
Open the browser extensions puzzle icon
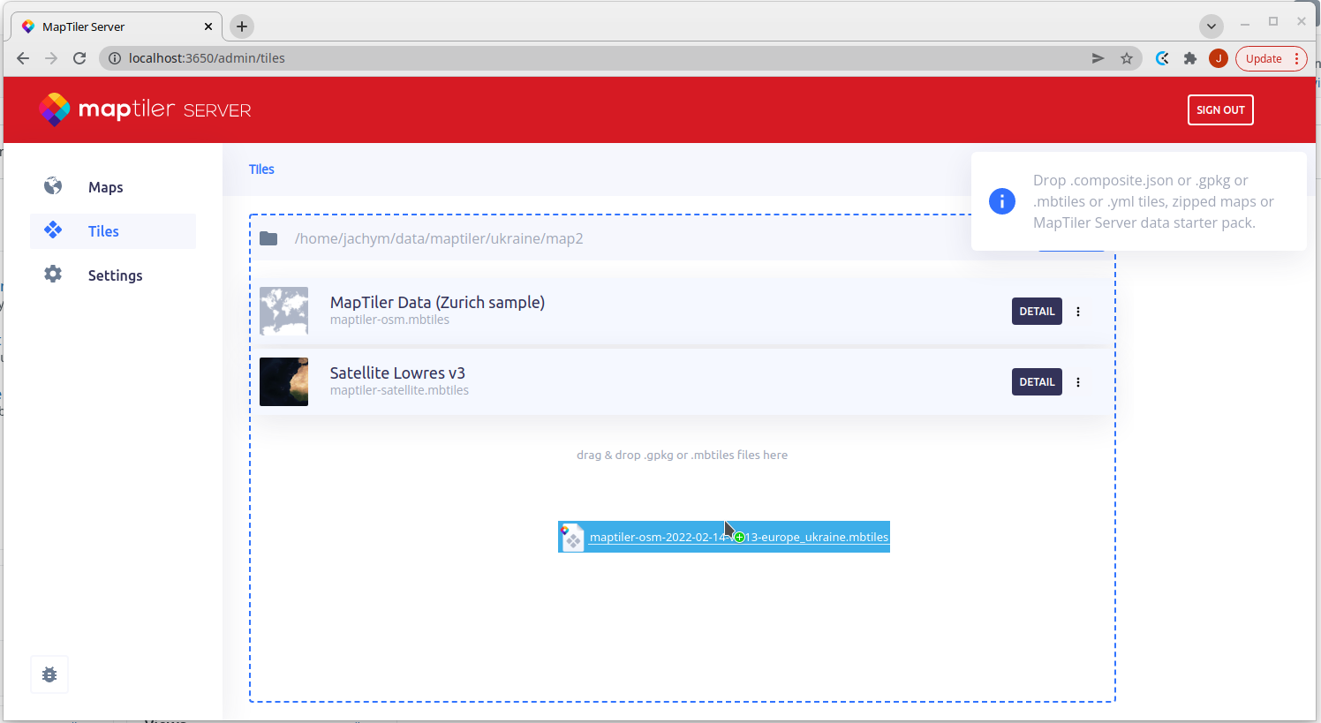coord(1190,58)
